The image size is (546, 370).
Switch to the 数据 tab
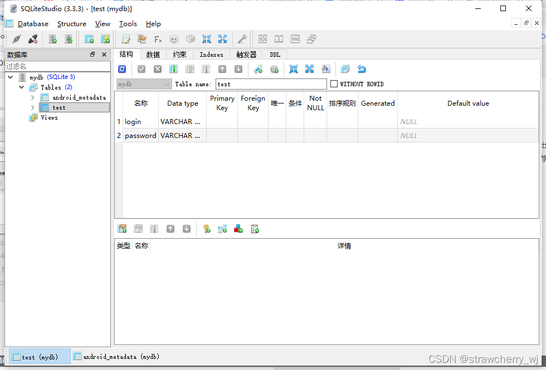coord(153,55)
